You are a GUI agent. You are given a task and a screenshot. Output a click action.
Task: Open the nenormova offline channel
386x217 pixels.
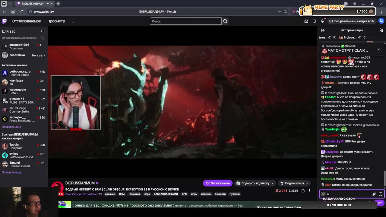(x=24, y=55)
